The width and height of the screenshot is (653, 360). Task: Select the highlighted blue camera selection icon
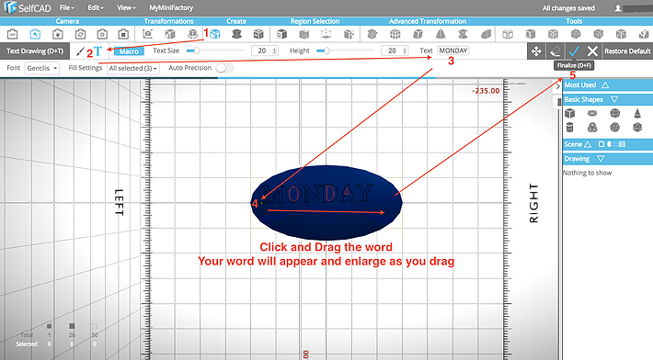click(35, 34)
